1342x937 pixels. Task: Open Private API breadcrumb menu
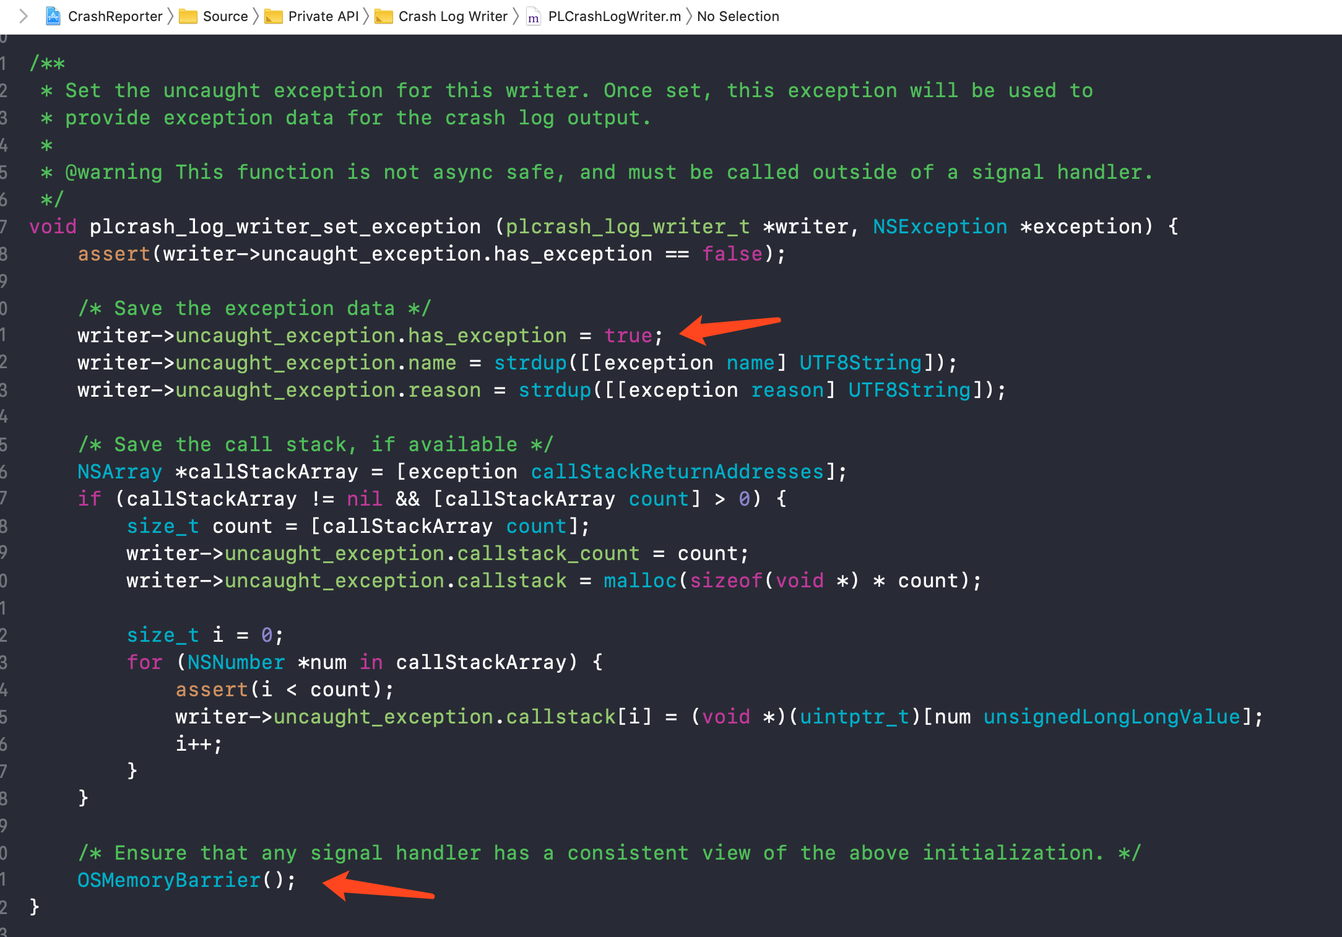click(x=323, y=16)
